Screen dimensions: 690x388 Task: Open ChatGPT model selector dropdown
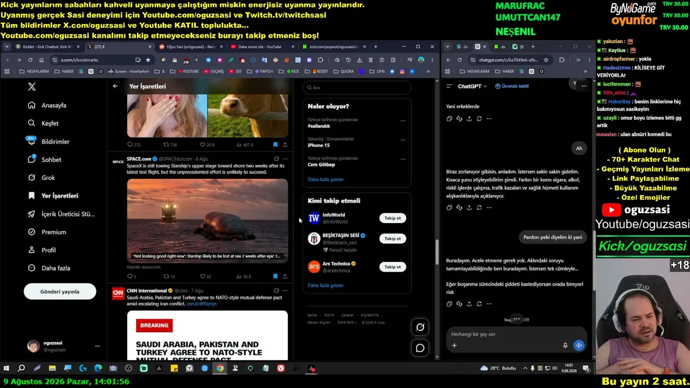pyautogui.click(x=472, y=86)
